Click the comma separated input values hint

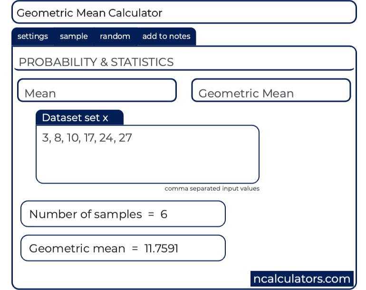pos(212,188)
